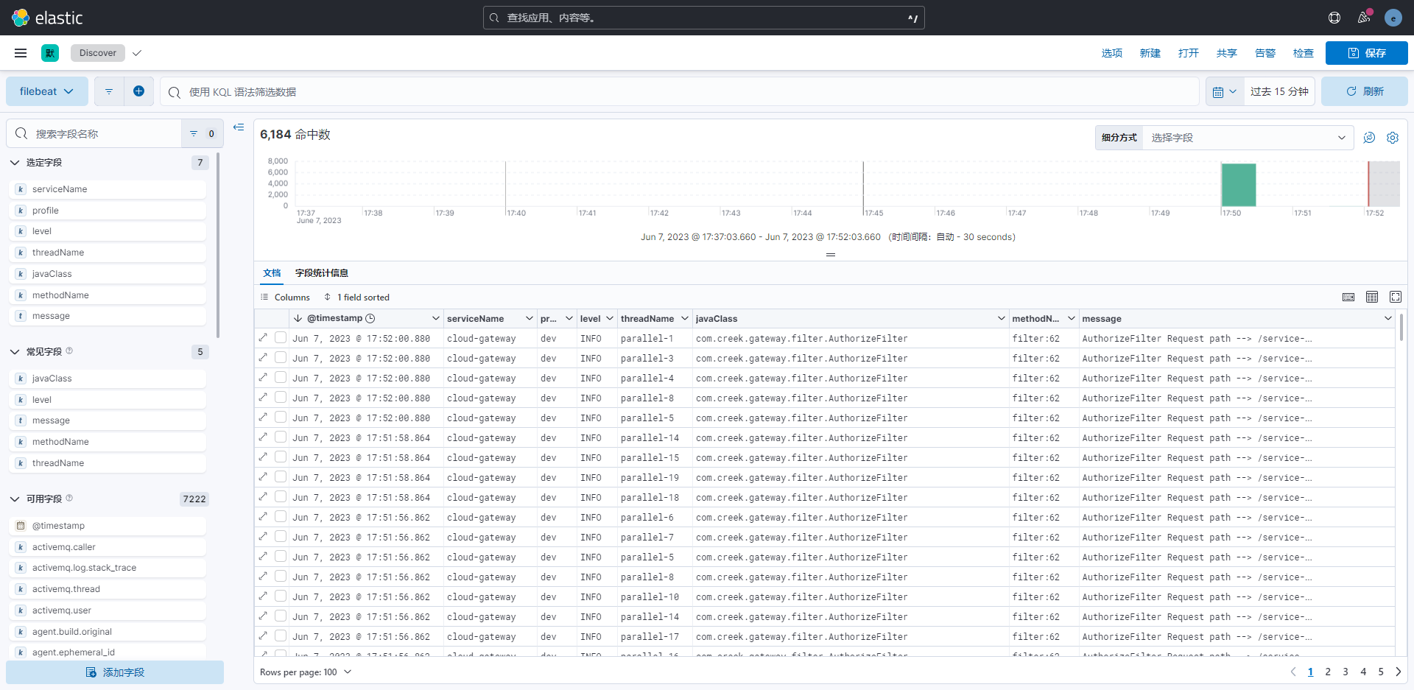
Task: Open the newsfeed notifications icon
Action: coord(1364,18)
